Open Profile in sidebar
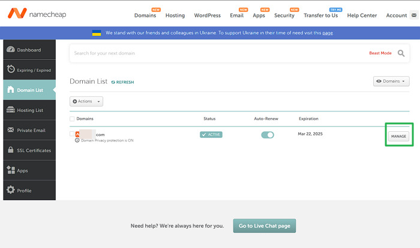This screenshot has width=420, height=248. (29, 190)
